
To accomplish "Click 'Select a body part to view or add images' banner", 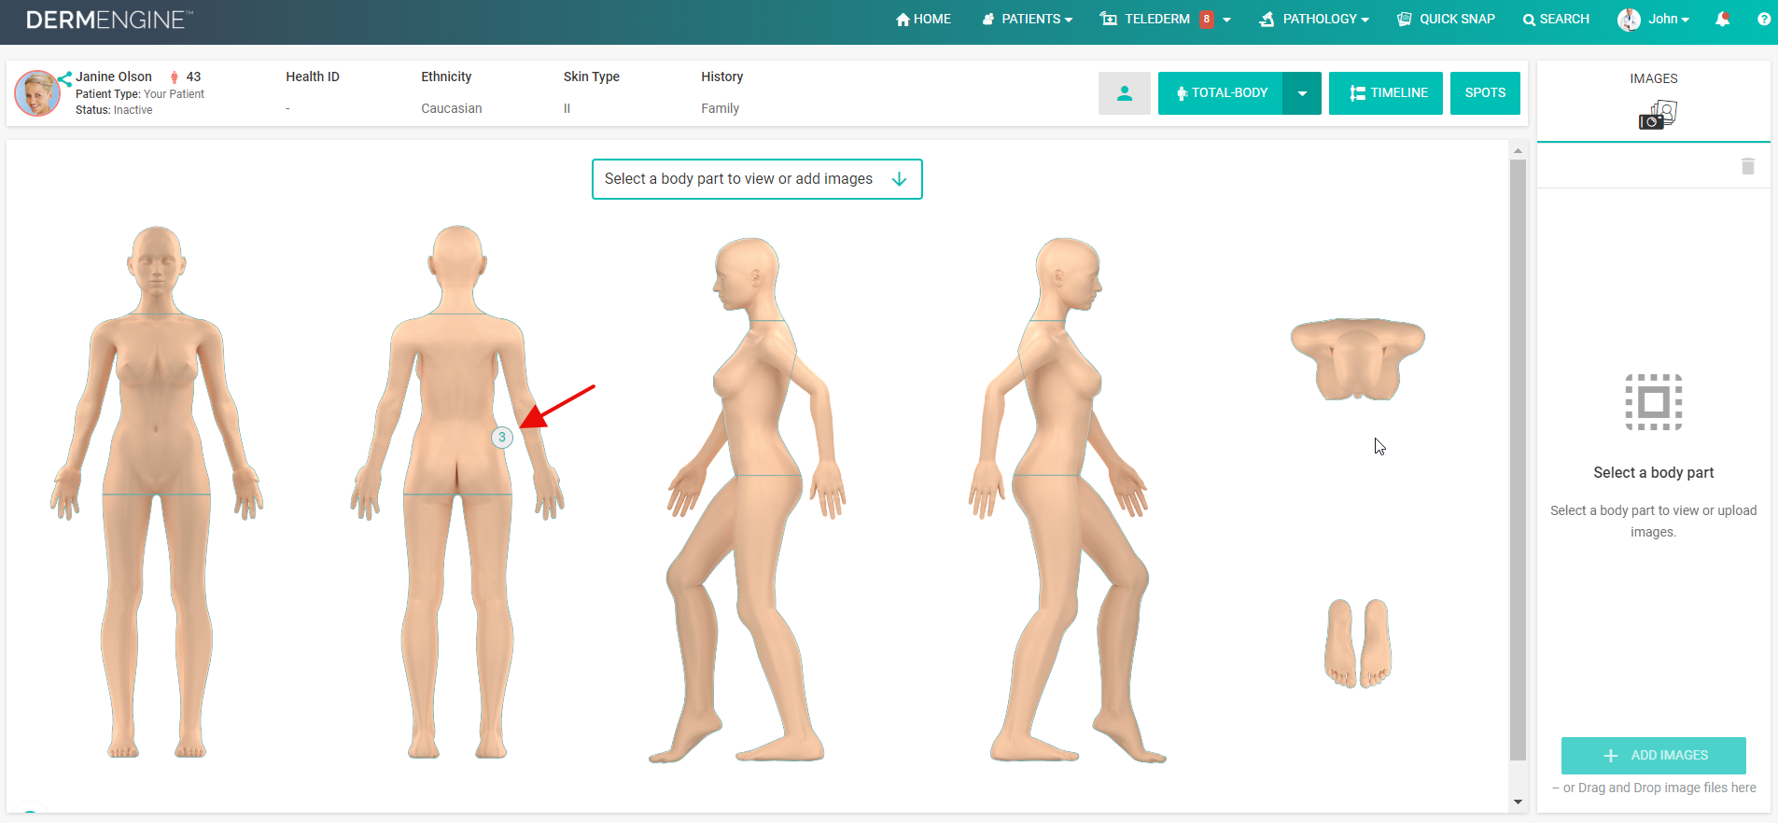I will [x=757, y=179].
